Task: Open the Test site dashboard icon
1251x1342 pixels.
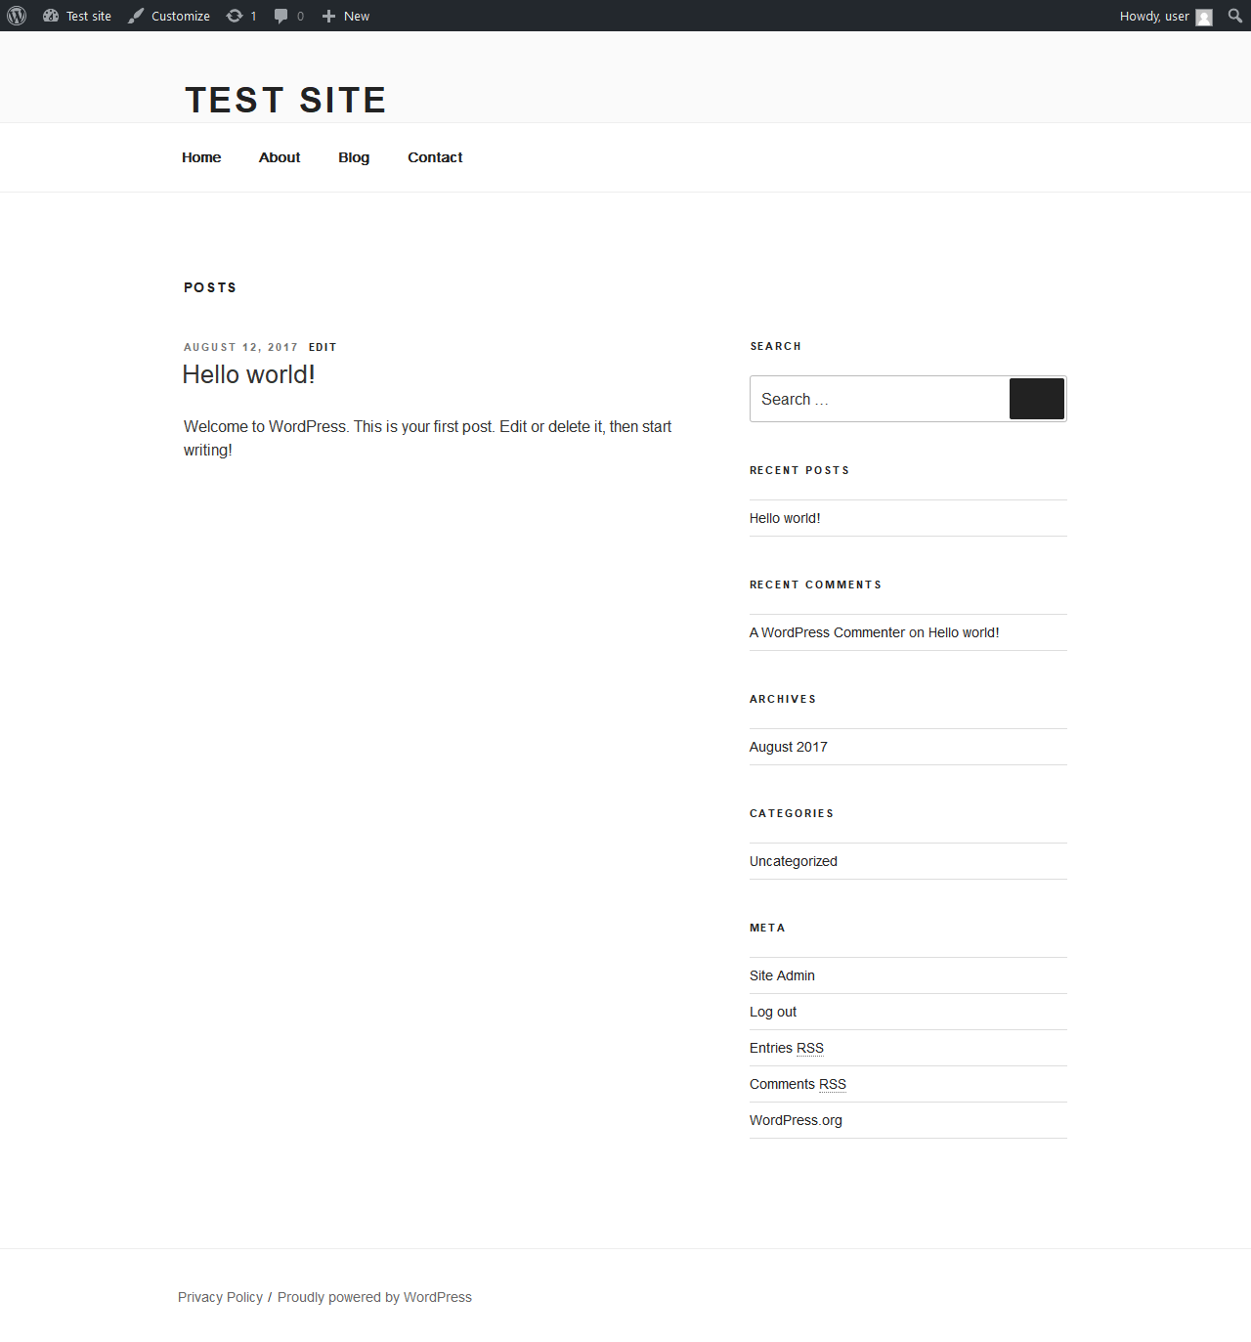Action: [51, 16]
